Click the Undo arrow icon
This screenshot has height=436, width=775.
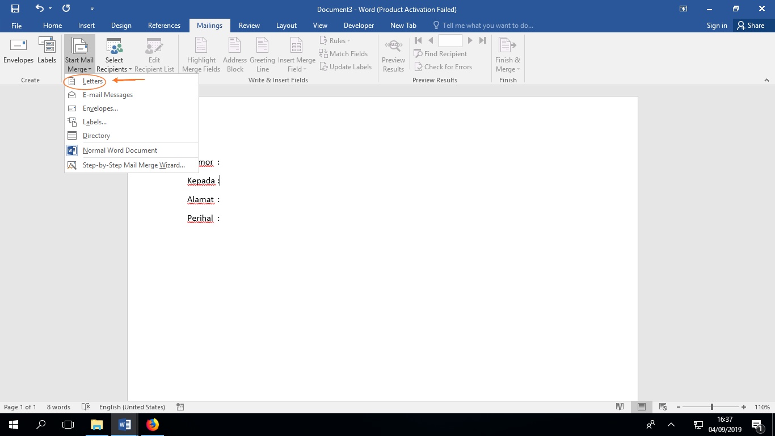pos(39,9)
